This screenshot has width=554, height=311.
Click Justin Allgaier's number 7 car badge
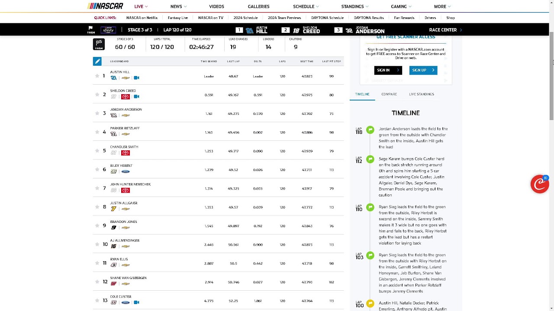tap(113, 209)
